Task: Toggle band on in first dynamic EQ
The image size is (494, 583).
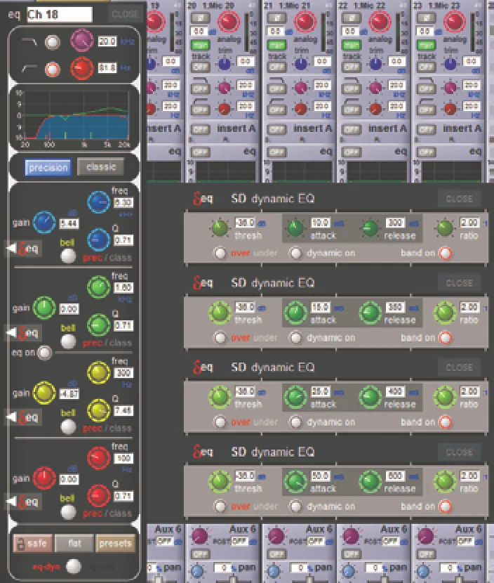Action: click(x=446, y=253)
